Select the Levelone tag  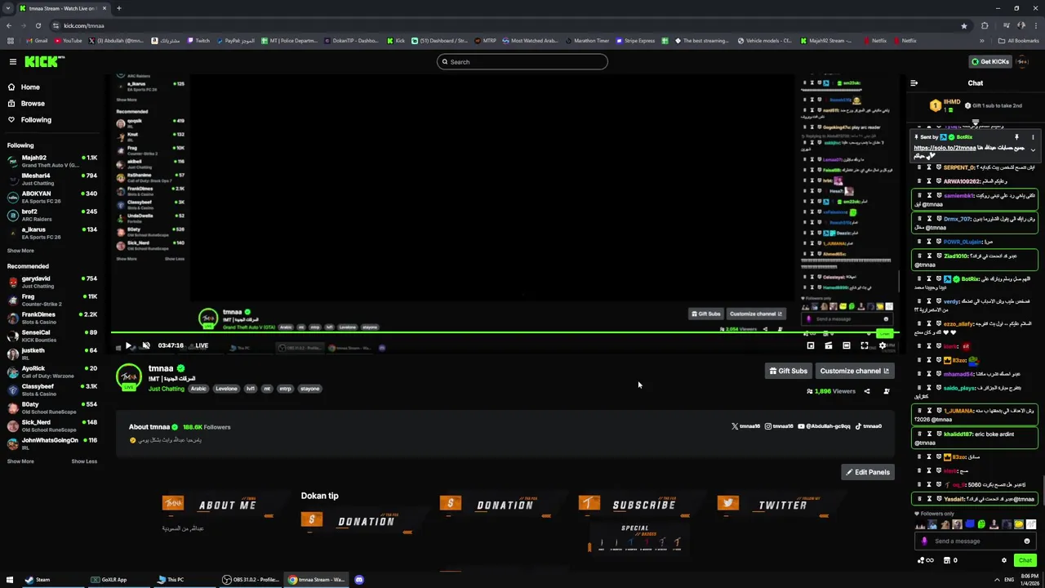point(226,389)
